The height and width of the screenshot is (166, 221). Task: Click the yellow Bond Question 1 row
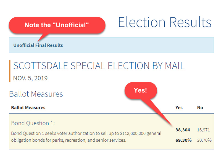111,131
